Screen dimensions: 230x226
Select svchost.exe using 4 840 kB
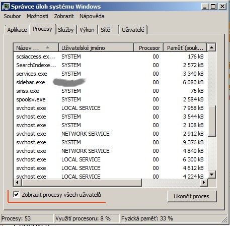coord(110,151)
